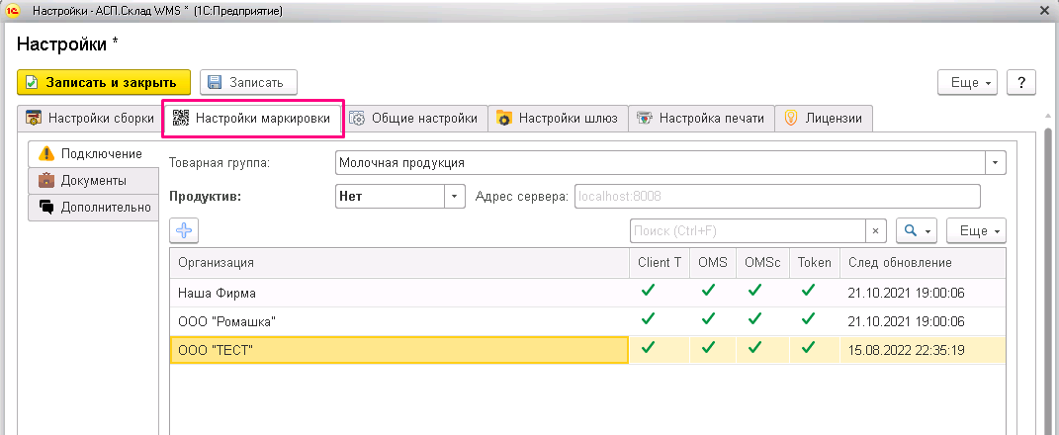Click 'Записать и закрыть' button
Image resolution: width=1059 pixels, height=435 pixels.
[x=104, y=82]
